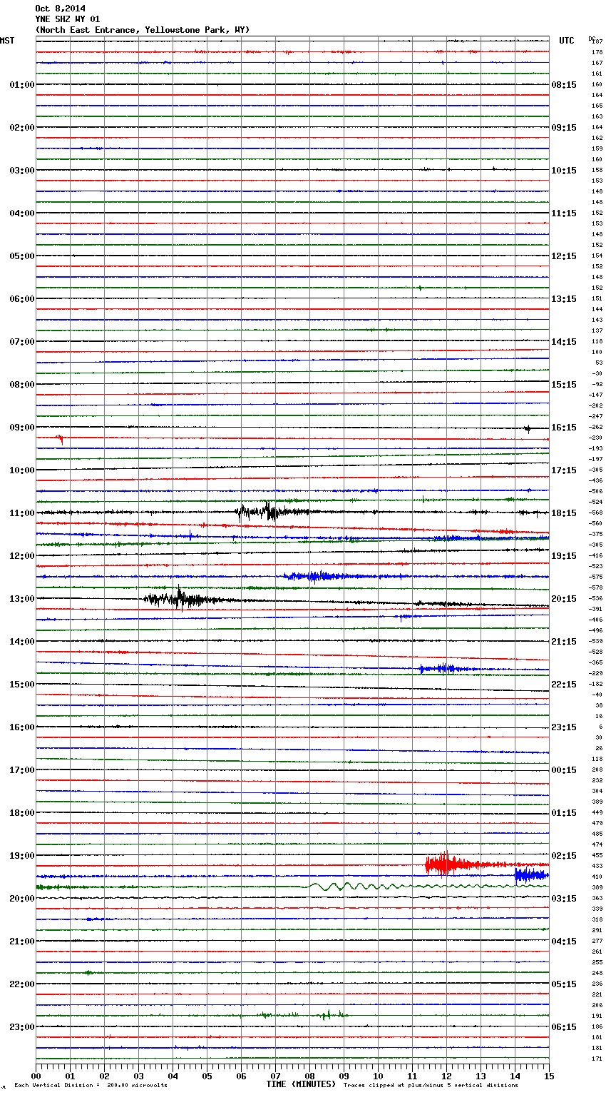
Task: Click the '00' minute tick on the bottom axis
Action: [x=36, y=1076]
